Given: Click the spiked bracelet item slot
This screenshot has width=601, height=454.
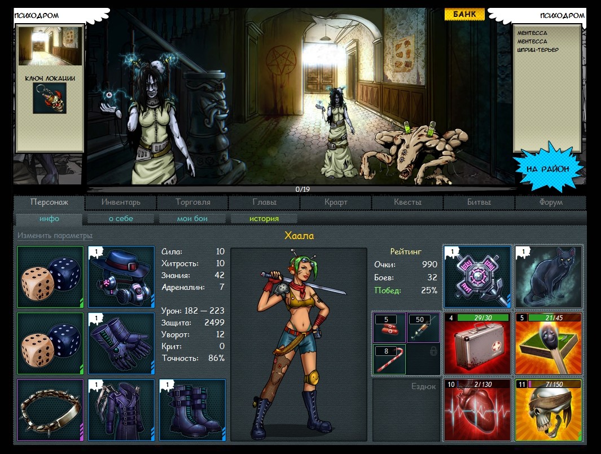Looking at the screenshot, I should [50, 410].
